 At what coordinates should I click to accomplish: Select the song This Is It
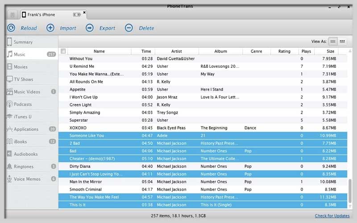click(203, 205)
